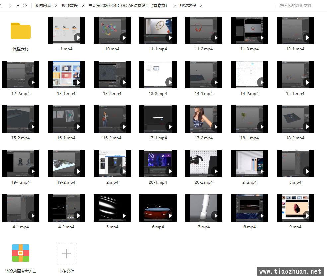Play the 5.mp4 video via play icon
Image resolution: width=327 pixels, height=278 pixels.
124,216
